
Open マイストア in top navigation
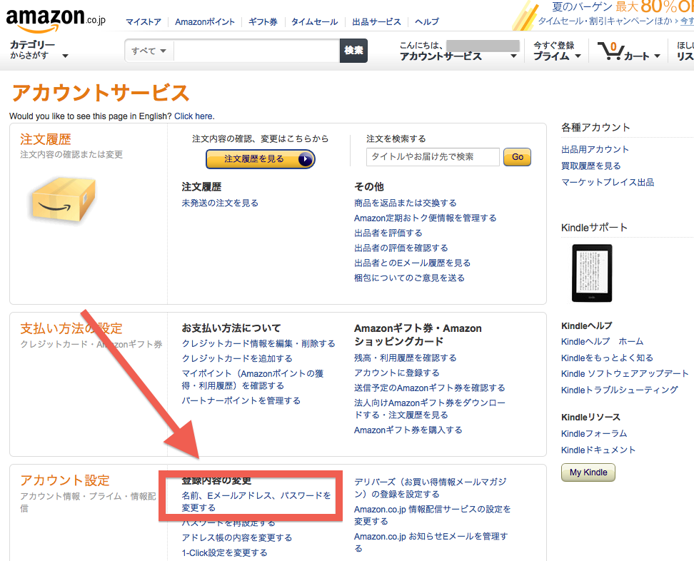pyautogui.click(x=144, y=21)
